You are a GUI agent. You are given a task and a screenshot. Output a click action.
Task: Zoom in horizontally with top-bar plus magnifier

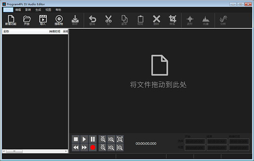point(103,139)
